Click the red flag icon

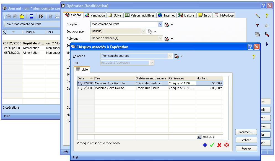(x=257, y=25)
